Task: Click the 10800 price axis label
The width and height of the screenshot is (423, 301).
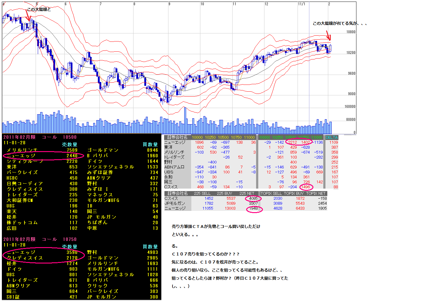Action: (351, 32)
